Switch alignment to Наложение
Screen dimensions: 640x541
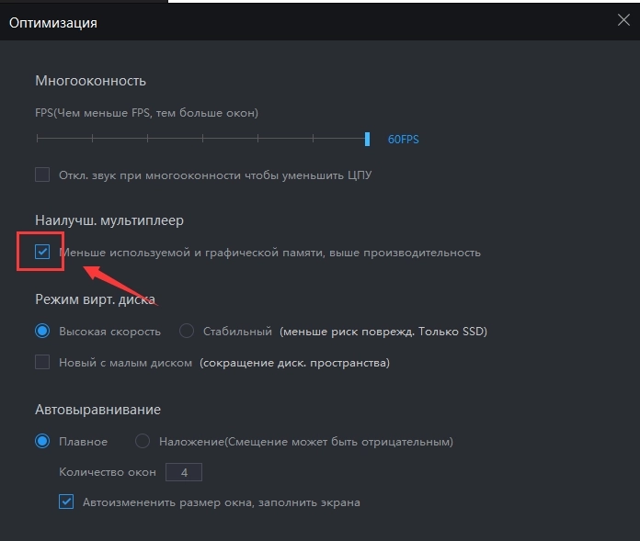click(143, 442)
